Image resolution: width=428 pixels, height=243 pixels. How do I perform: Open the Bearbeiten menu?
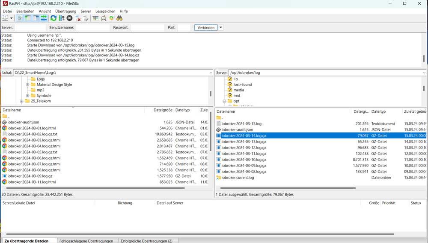[25, 11]
